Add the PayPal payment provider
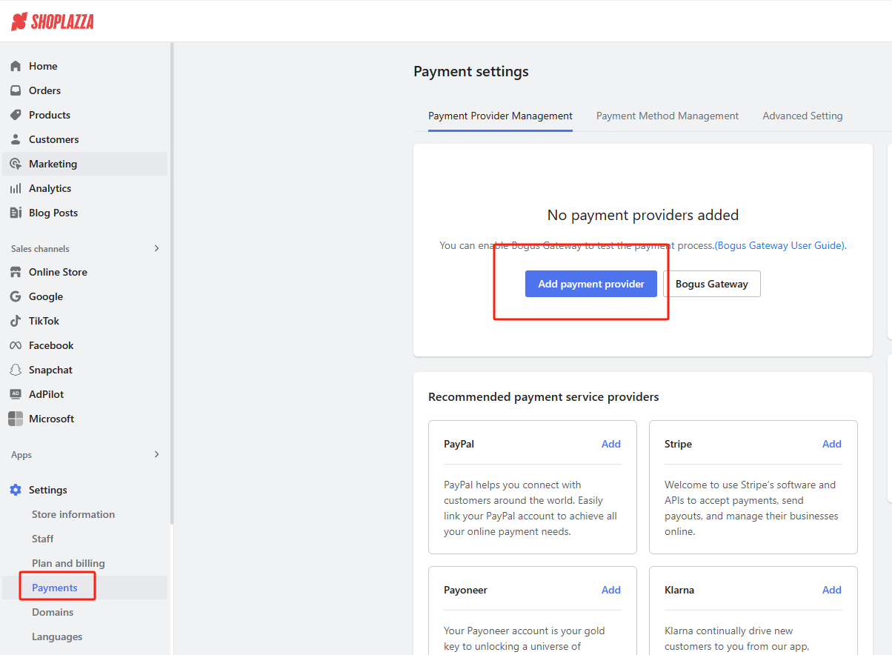This screenshot has height=655, width=892. [611, 444]
